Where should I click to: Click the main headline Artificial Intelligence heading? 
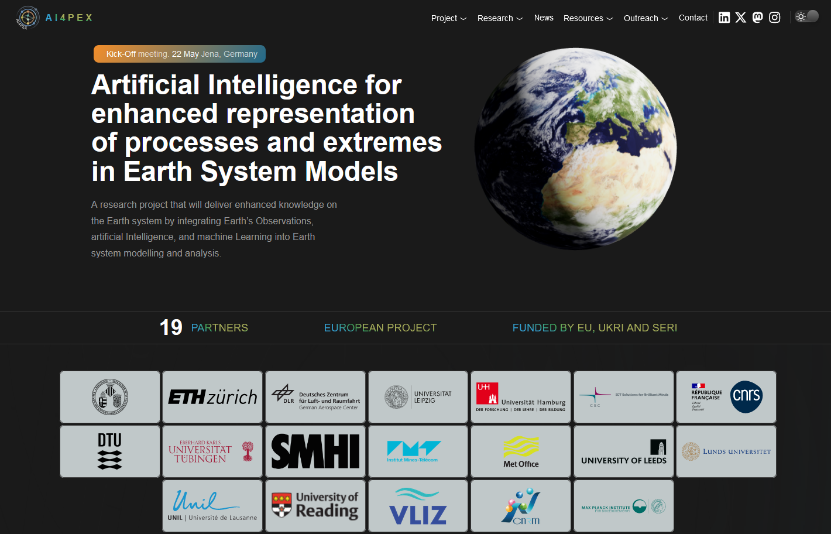point(267,128)
